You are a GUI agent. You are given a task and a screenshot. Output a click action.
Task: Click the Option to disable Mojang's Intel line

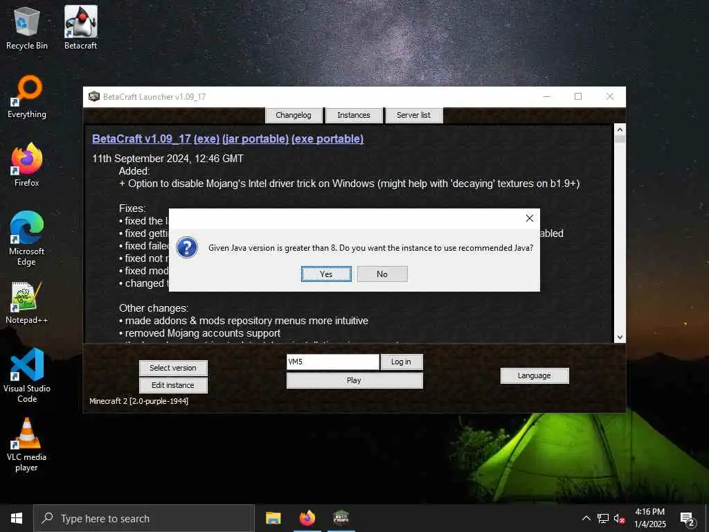pyautogui.click(x=349, y=184)
